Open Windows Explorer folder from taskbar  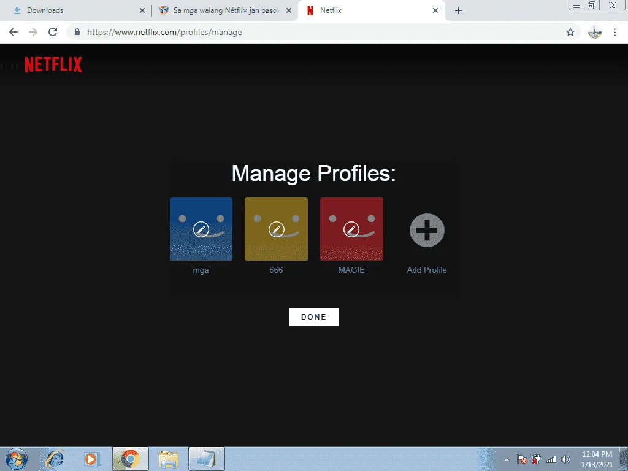pos(169,459)
